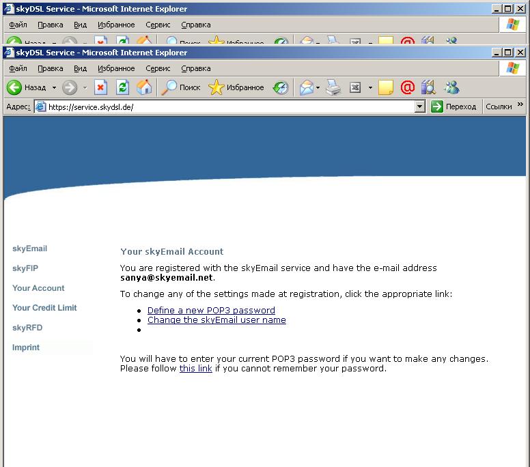
Task: Open the yellow note discussion icon
Action: click(386, 87)
